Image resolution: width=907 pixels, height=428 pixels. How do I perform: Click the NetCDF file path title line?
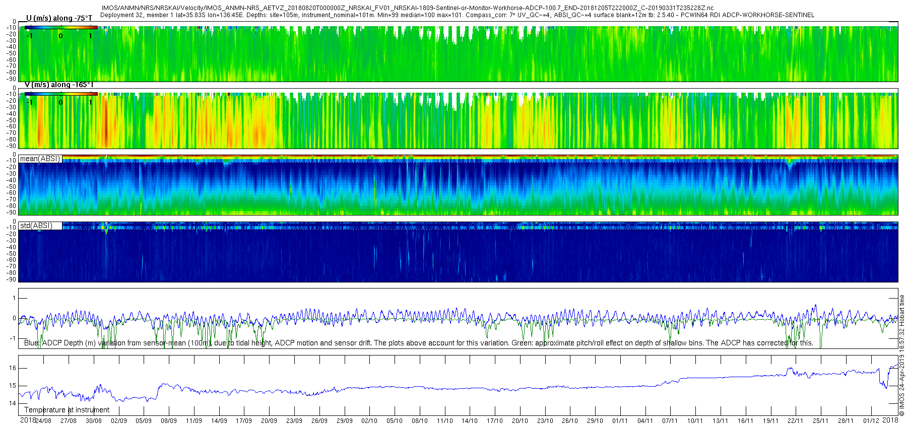point(407,8)
